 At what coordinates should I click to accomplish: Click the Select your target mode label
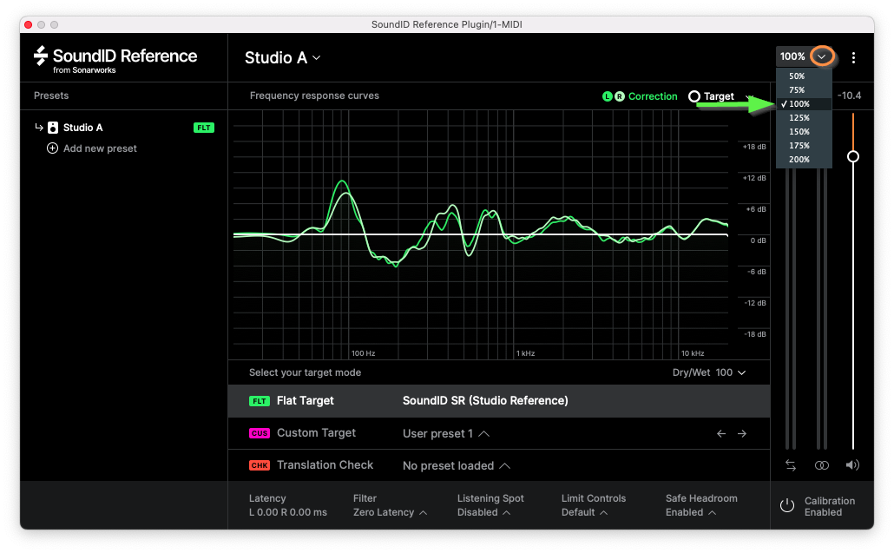pyautogui.click(x=305, y=372)
